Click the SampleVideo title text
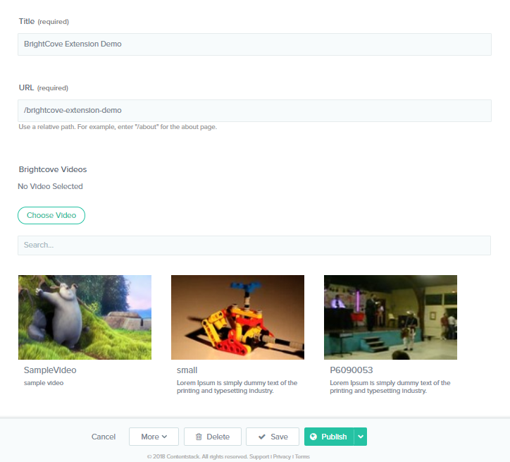This screenshot has width=510, height=462. 50,370
